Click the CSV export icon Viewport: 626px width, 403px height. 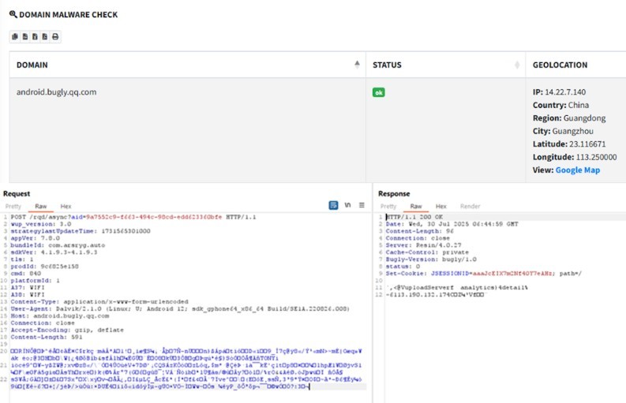click(24, 36)
